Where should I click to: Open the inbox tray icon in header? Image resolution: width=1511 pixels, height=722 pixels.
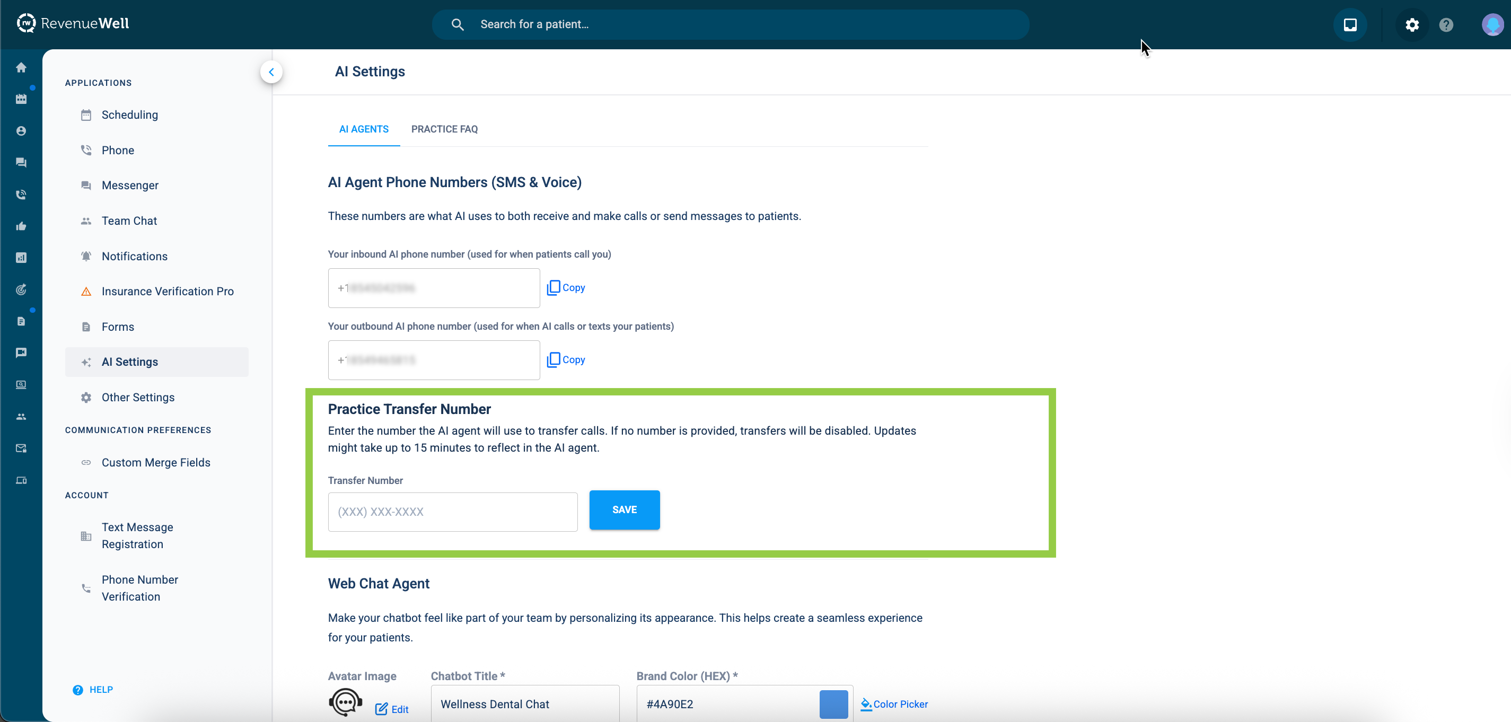pyautogui.click(x=1350, y=24)
